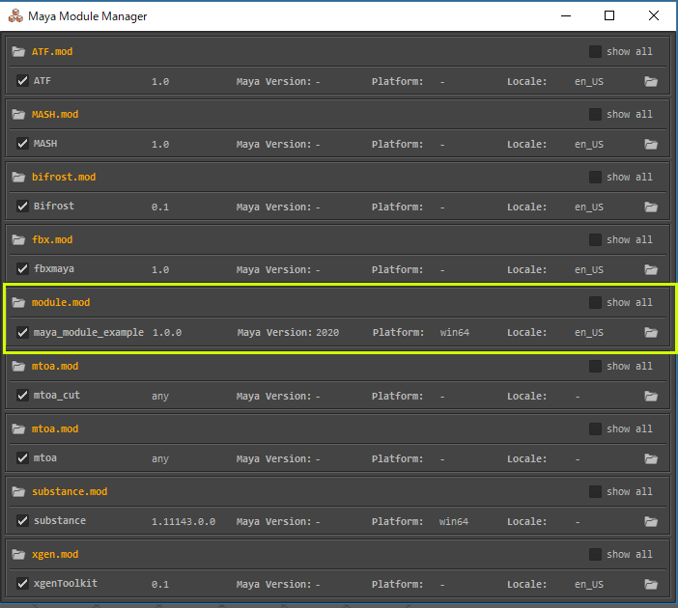Image resolution: width=678 pixels, height=608 pixels.
Task: Toggle the mtoa module checkbox
Action: point(23,458)
